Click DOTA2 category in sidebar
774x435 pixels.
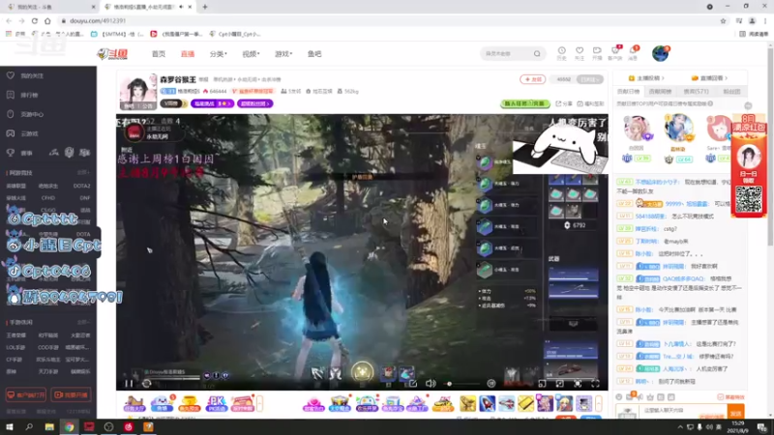(x=81, y=186)
